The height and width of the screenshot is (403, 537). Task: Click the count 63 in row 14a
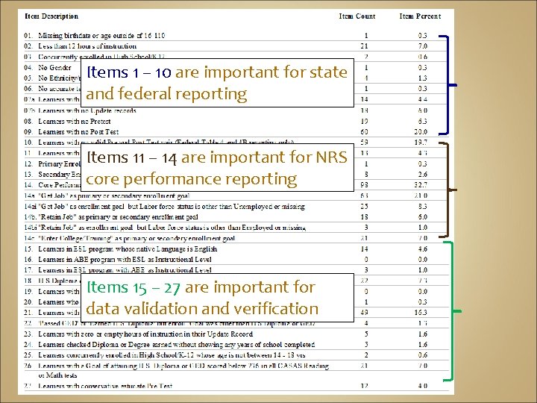pos(365,196)
